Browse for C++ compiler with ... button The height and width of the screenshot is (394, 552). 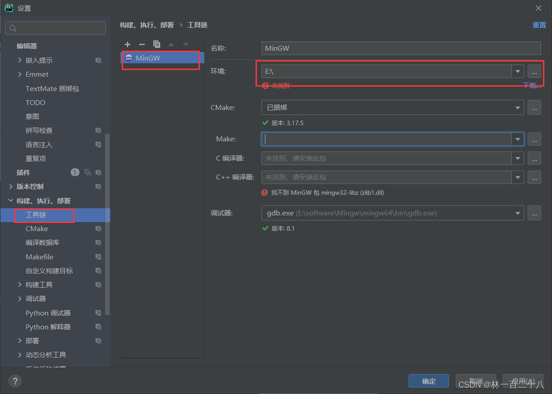pyautogui.click(x=534, y=177)
